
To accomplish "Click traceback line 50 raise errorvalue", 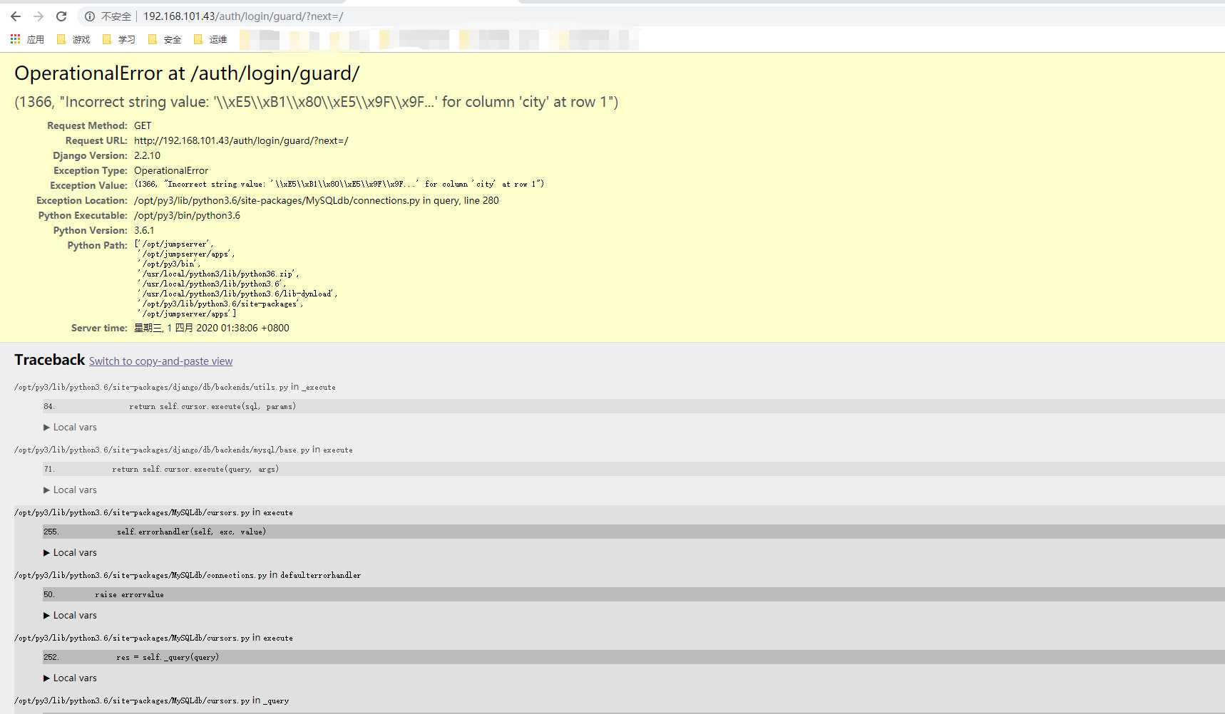I will (x=633, y=594).
